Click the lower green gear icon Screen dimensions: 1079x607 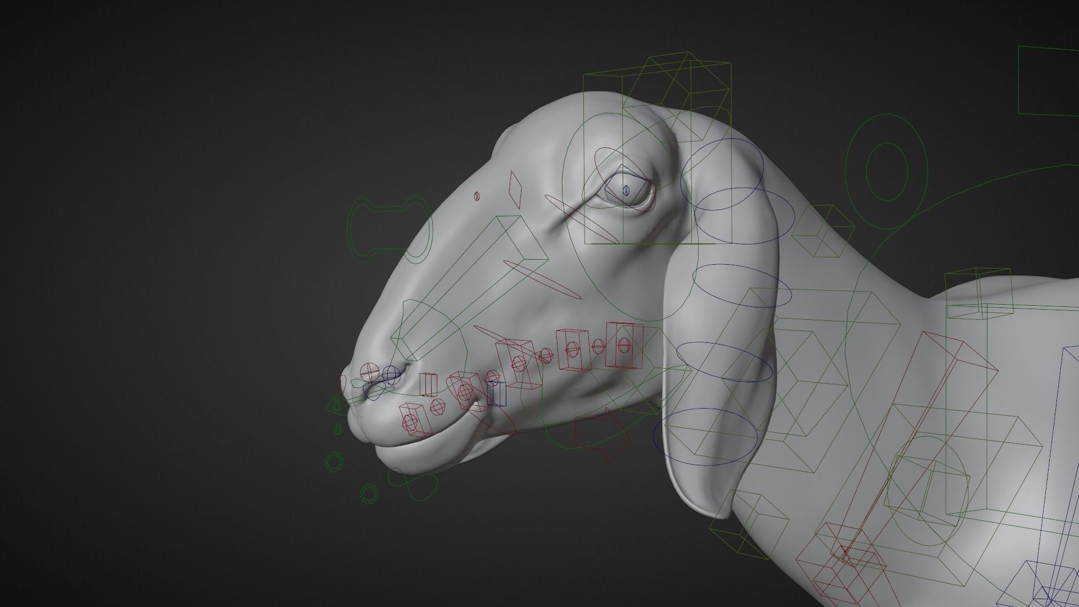pyautogui.click(x=369, y=493)
